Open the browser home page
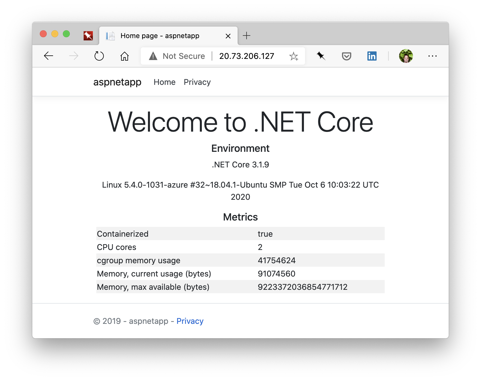This screenshot has width=481, height=381. coord(125,56)
